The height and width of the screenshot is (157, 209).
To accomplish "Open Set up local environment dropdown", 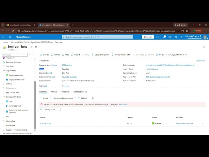I will [x=63, y=98].
